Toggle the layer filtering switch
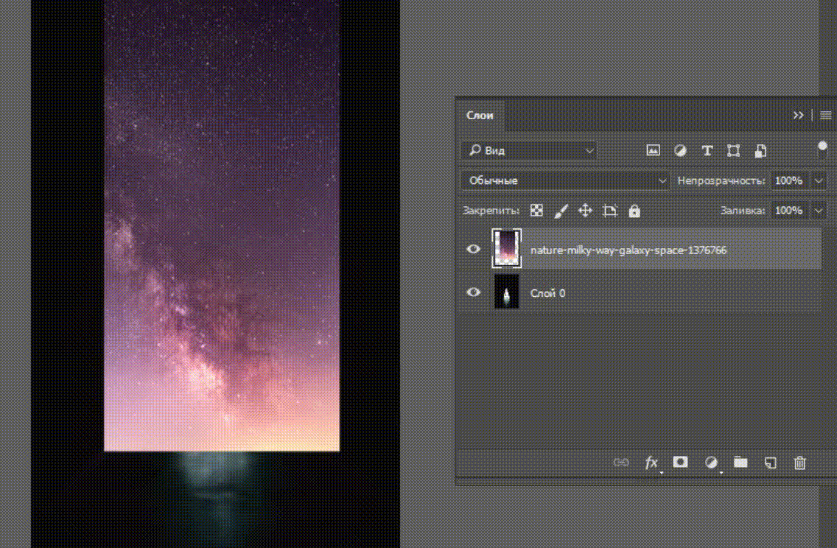Screen dimensions: 837x548 pyautogui.click(x=822, y=150)
